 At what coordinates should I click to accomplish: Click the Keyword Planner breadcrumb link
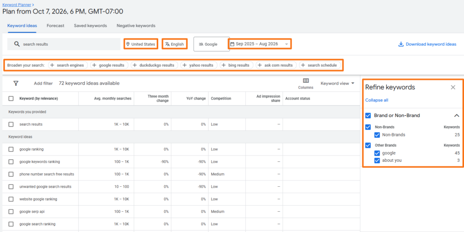coord(17,5)
